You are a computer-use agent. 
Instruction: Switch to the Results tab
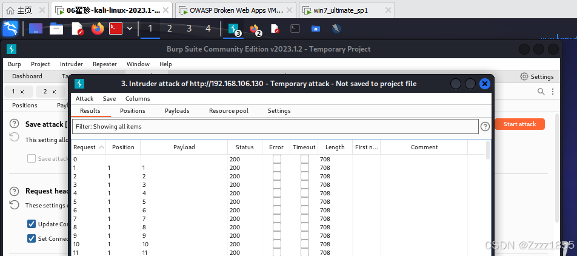pyautogui.click(x=90, y=111)
